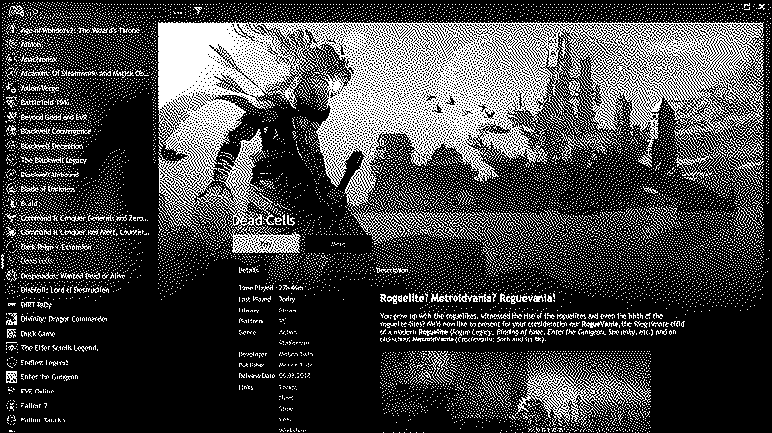
Task: Open the filter panel funnel icon
Action: (x=196, y=11)
